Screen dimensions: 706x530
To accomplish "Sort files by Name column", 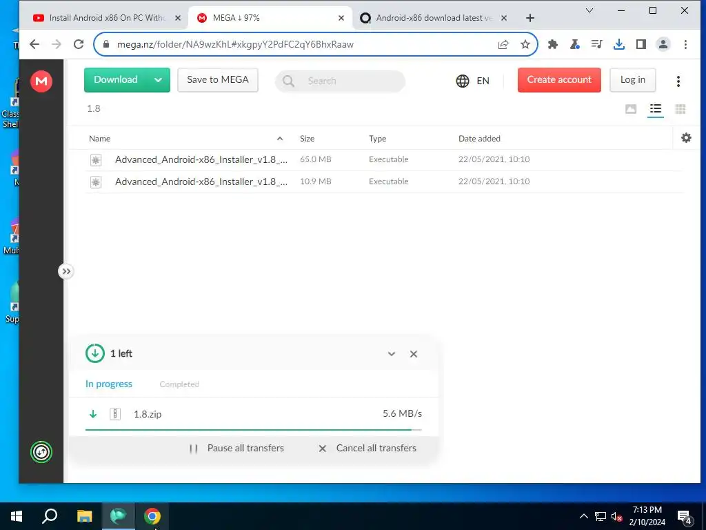I will point(99,139).
